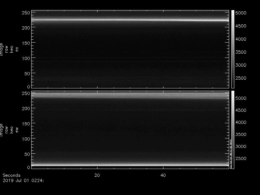Click '100' on the ns keogram y-axis
Screen dimensions: 260x195
click(26, 58)
